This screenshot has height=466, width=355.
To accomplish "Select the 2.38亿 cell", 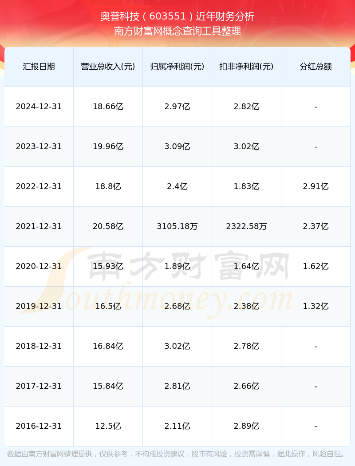I will pyautogui.click(x=246, y=306).
